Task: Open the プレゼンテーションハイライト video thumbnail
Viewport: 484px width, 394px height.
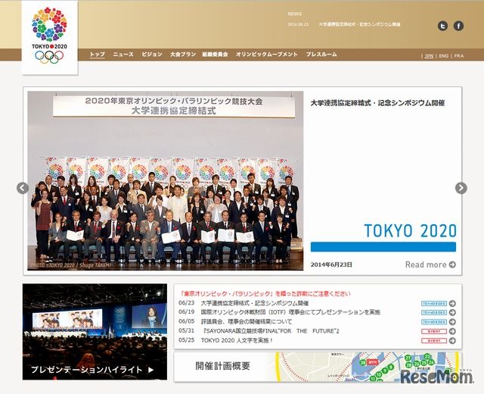Action: tap(95, 332)
